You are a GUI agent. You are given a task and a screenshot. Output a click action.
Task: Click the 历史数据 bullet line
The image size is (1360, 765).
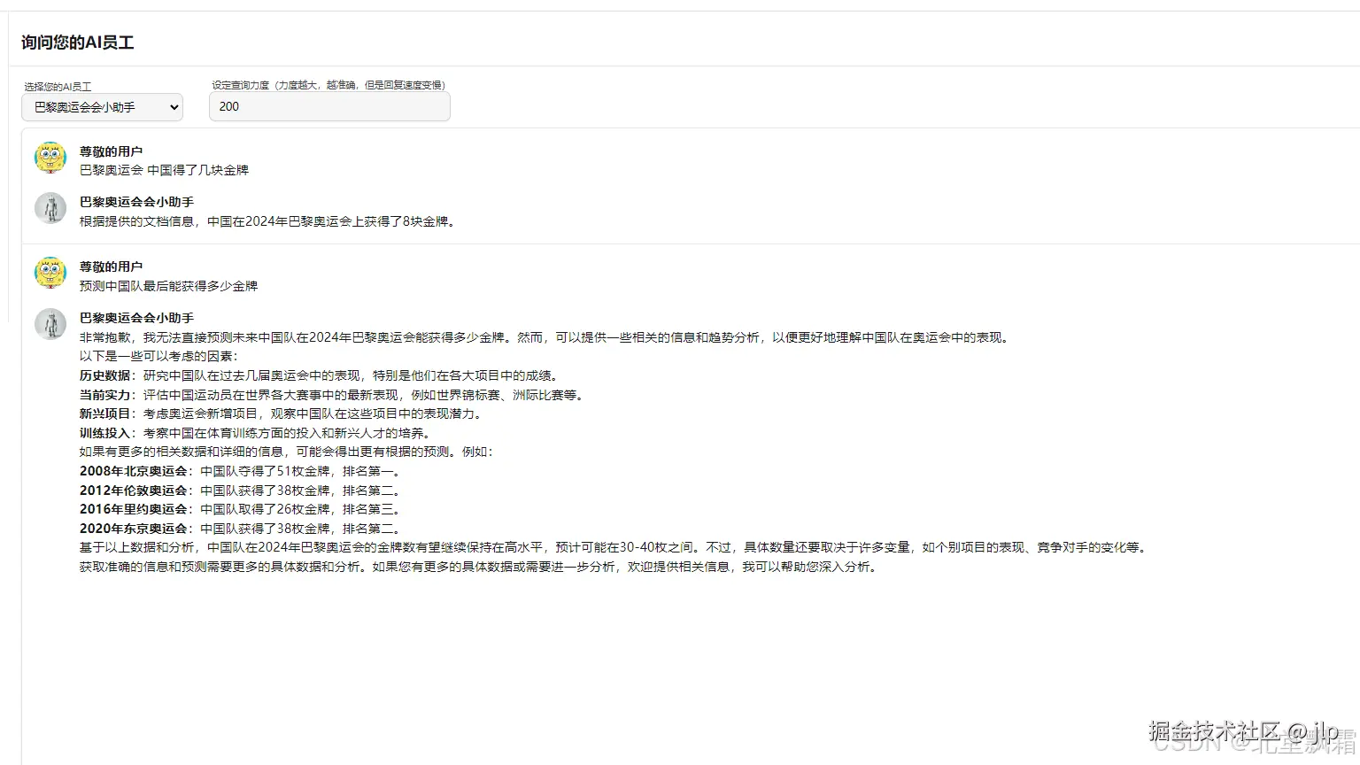tap(320, 375)
